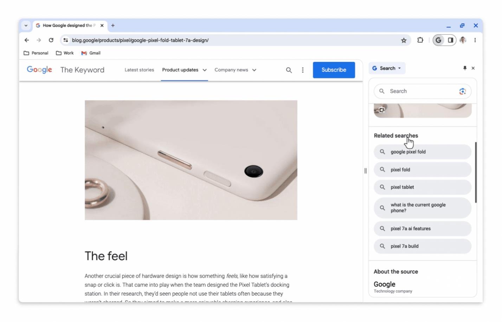Screen dimensions: 502x322
Task: Click the Pixel Tablet hero image
Action: tap(191, 160)
